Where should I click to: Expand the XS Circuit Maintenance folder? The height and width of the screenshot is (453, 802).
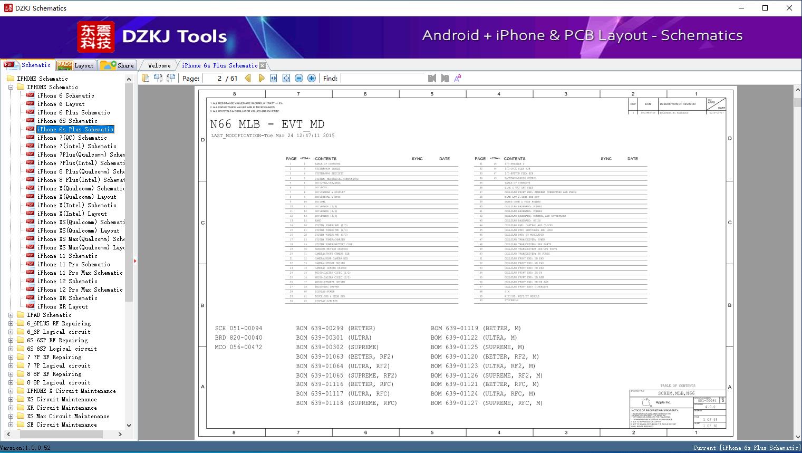point(11,399)
